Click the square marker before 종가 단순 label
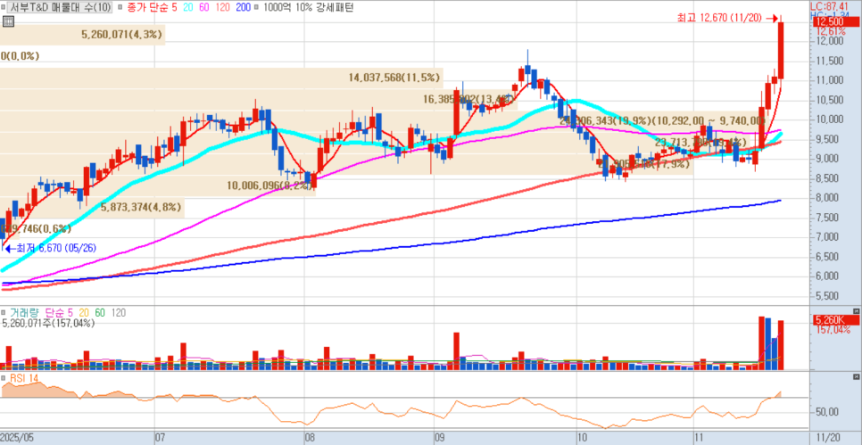This screenshot has width=862, height=445. pos(120,7)
